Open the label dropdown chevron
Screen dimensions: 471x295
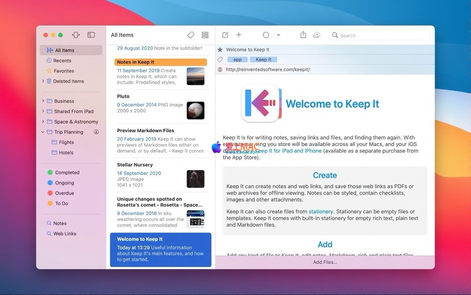[279, 35]
